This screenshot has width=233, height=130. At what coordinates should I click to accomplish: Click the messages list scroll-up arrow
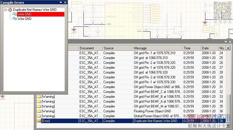228,48
